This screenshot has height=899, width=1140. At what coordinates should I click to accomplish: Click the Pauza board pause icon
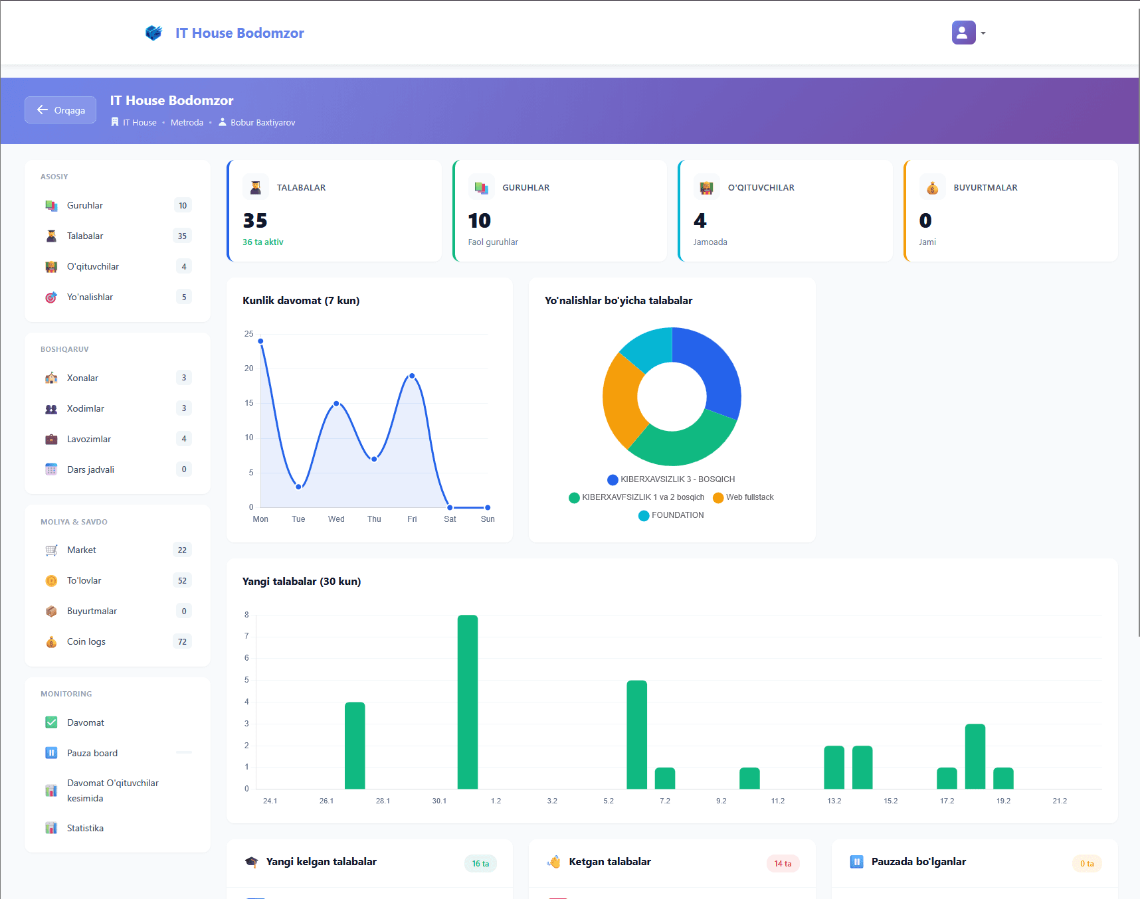tap(51, 753)
